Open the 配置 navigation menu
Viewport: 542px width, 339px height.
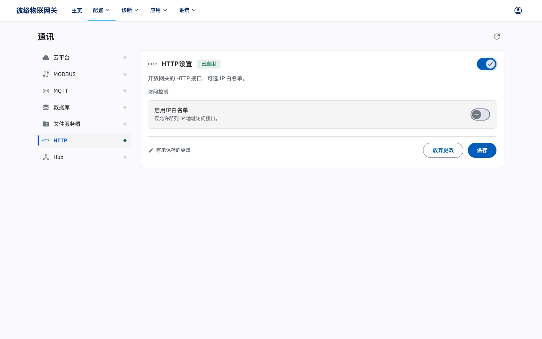pyautogui.click(x=102, y=10)
